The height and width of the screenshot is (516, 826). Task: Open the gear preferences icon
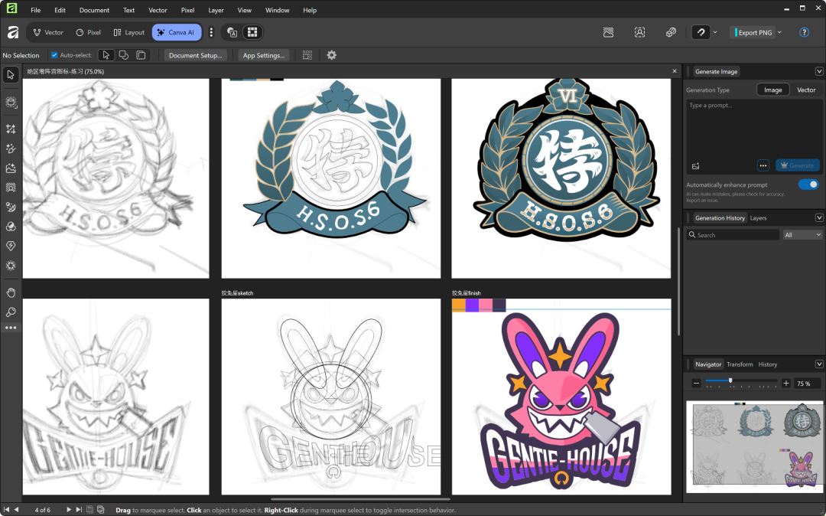pyautogui.click(x=331, y=55)
